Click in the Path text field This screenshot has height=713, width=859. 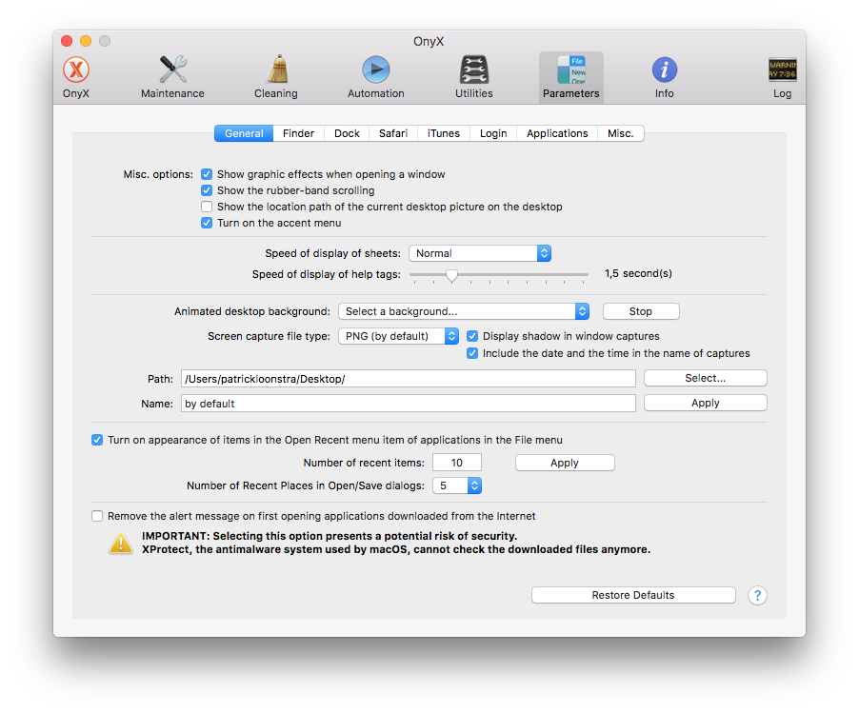pos(409,379)
